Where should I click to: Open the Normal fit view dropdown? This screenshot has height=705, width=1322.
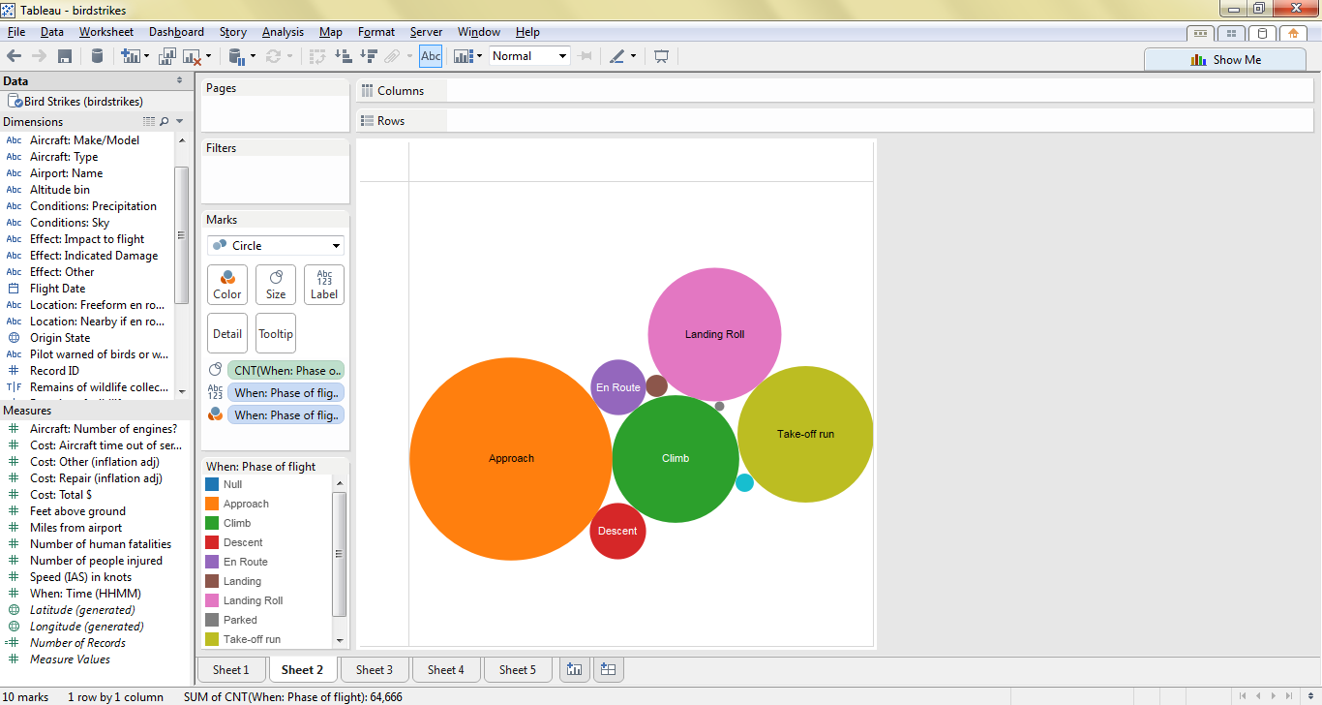coord(529,56)
